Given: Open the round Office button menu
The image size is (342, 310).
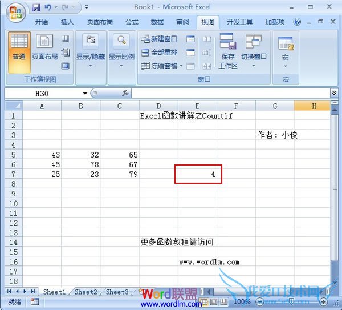Looking at the screenshot, I should [15, 13].
